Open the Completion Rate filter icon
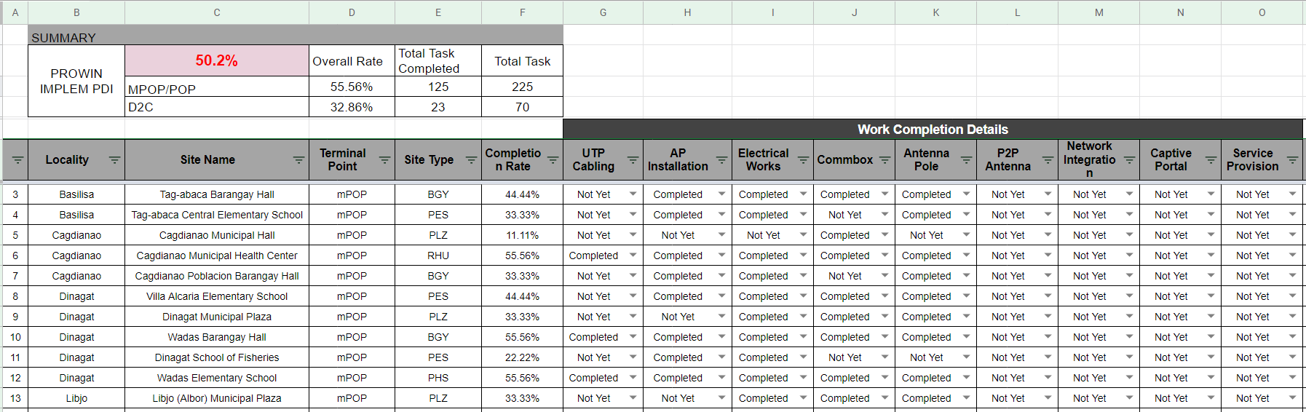Screen dimensions: 1306x412 pyautogui.click(x=553, y=160)
